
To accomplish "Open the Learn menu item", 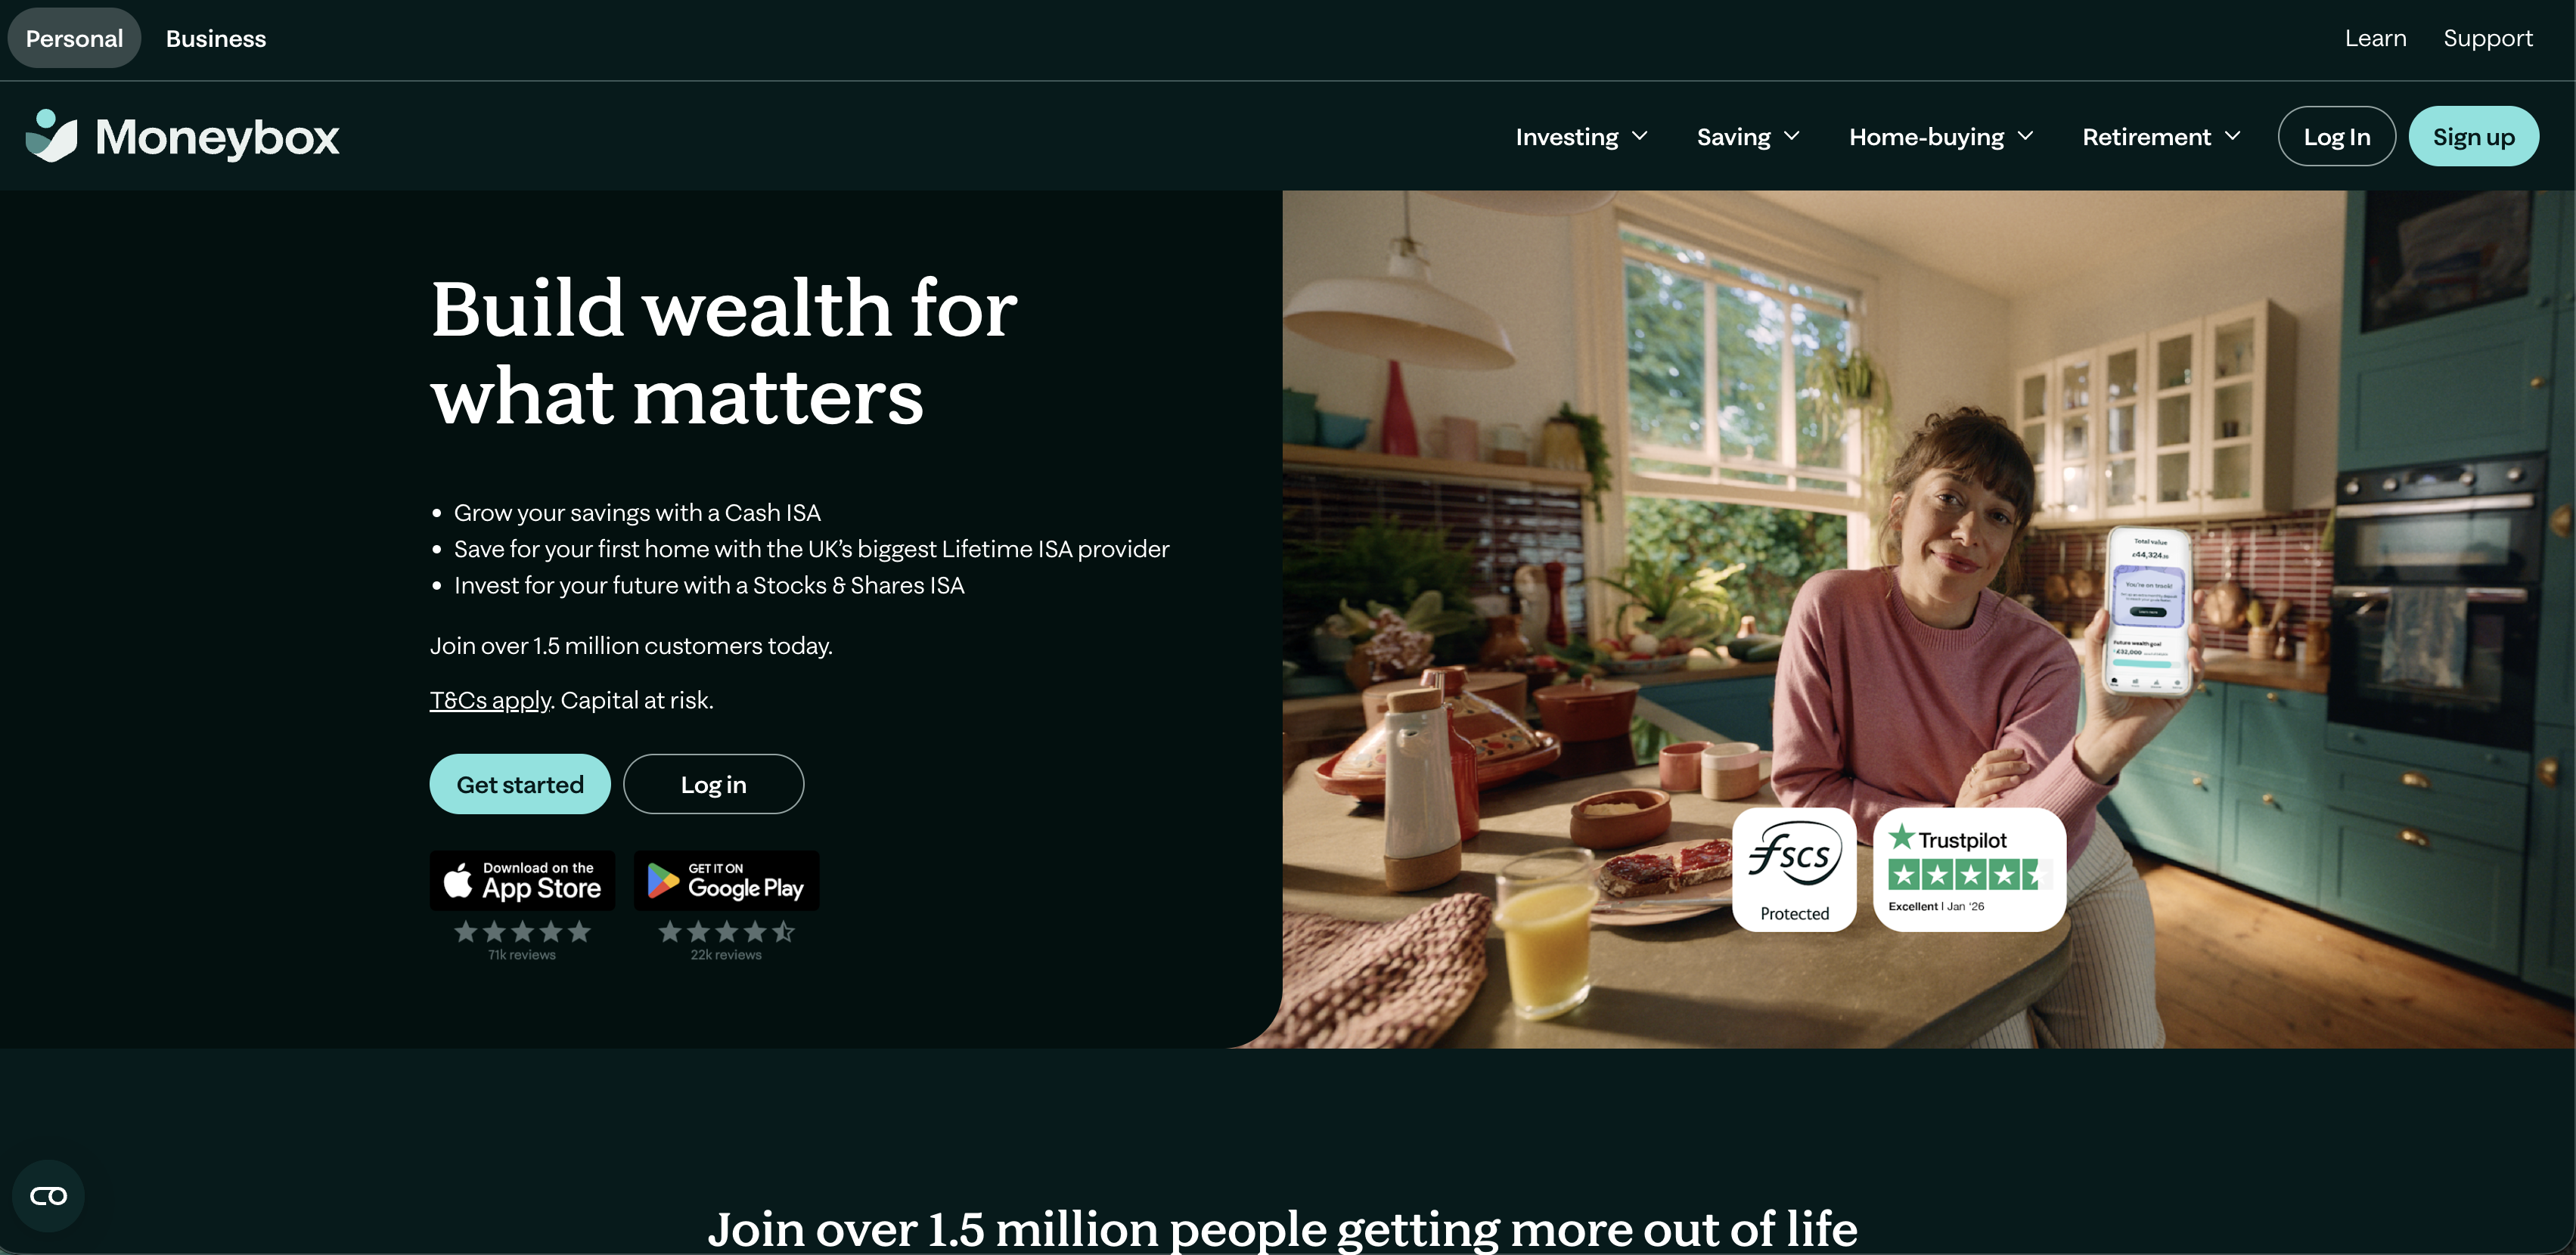I will pos(2375,38).
